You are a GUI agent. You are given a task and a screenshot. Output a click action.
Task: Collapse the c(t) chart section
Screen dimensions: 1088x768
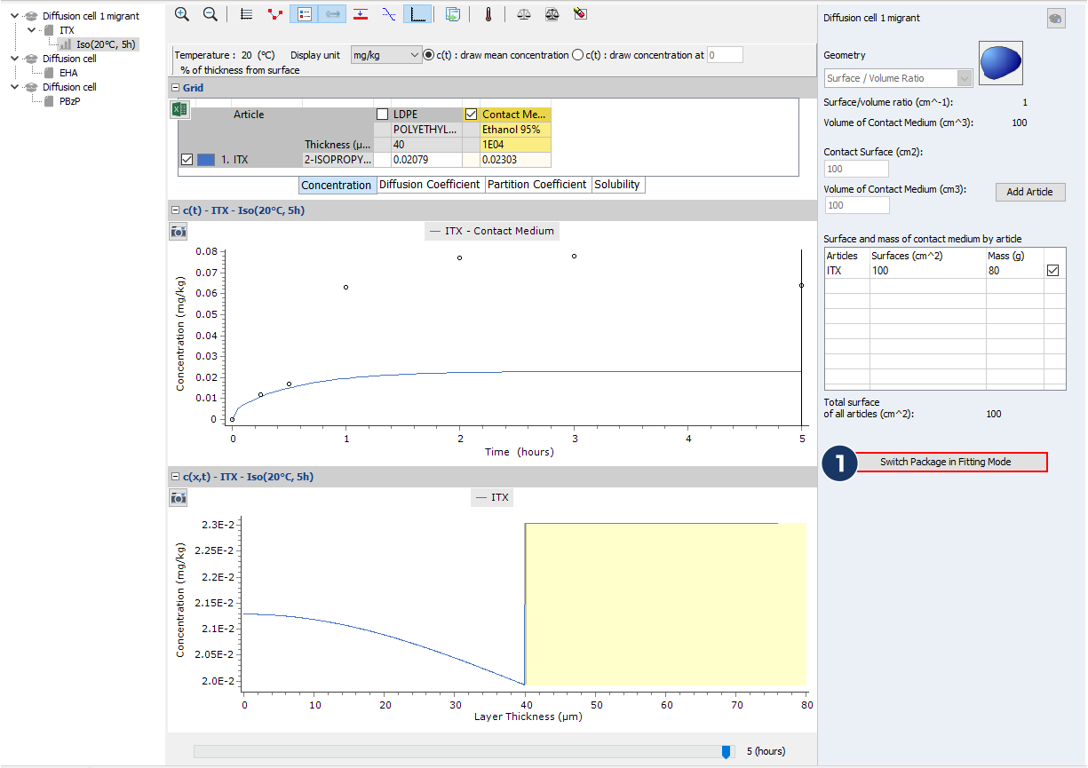pyautogui.click(x=174, y=210)
